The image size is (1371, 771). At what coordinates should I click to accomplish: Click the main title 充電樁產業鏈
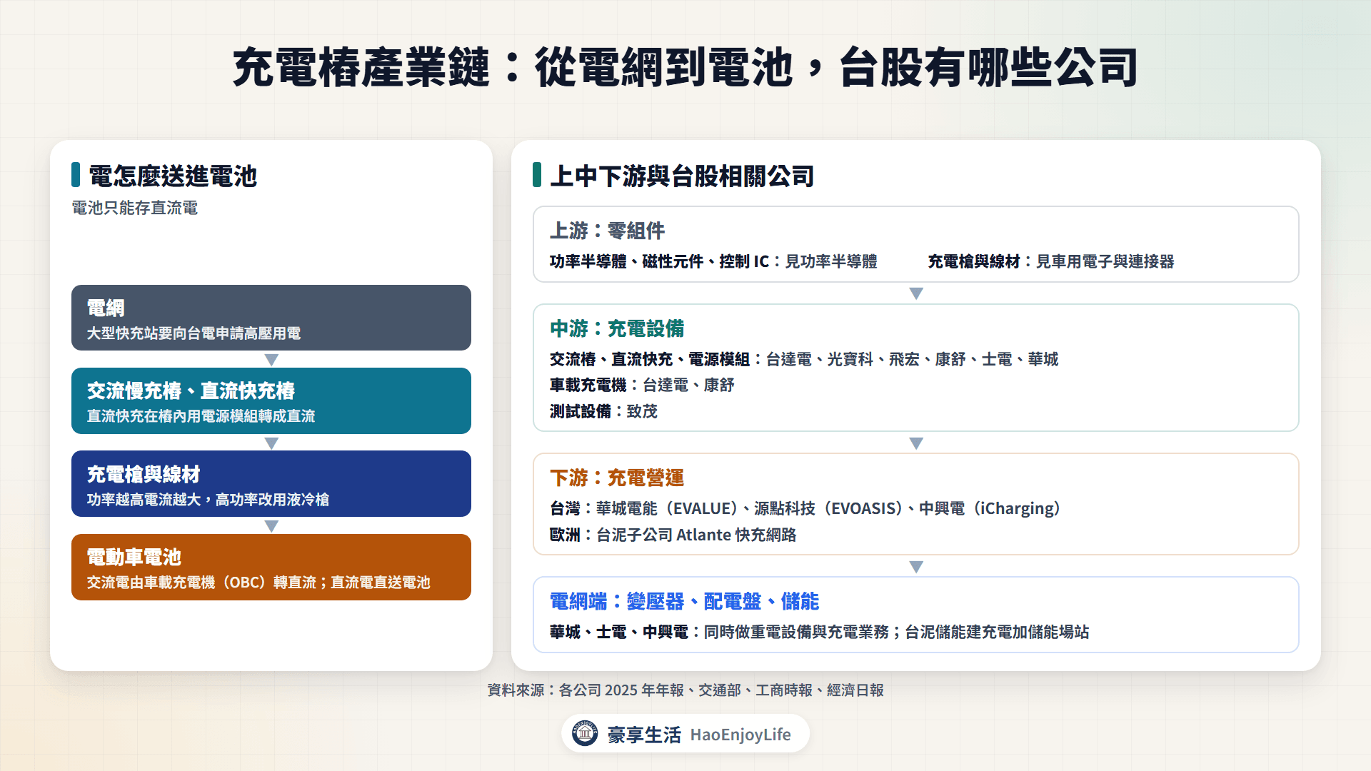(x=361, y=68)
